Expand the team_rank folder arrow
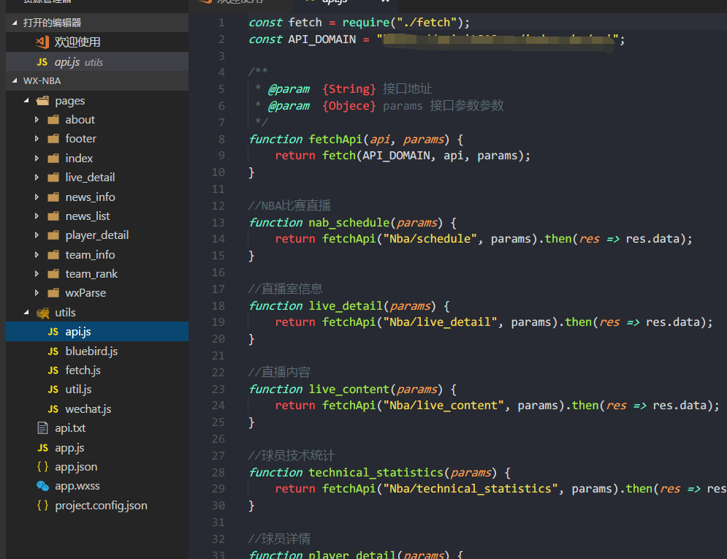 (x=37, y=274)
